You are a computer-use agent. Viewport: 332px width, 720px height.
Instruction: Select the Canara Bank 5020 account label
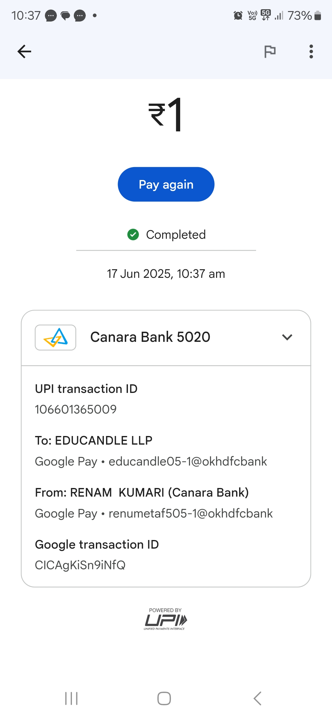(x=150, y=337)
